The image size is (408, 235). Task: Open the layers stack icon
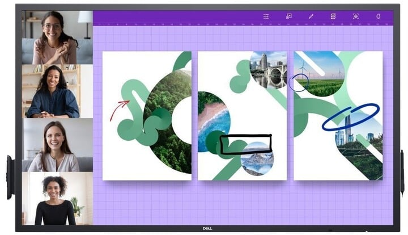pyautogui.click(x=333, y=16)
